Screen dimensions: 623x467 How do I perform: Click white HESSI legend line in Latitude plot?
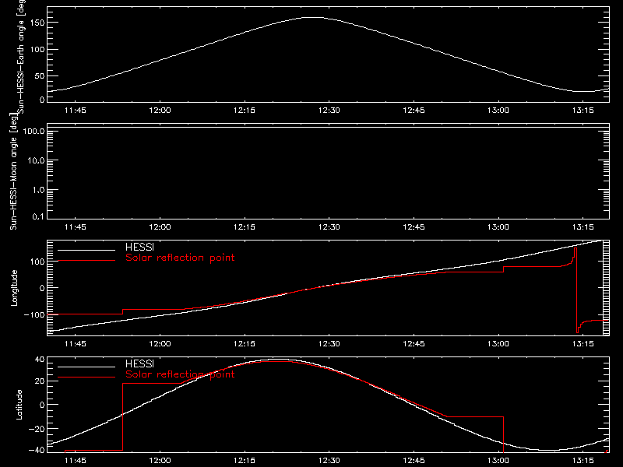[x=86, y=367]
